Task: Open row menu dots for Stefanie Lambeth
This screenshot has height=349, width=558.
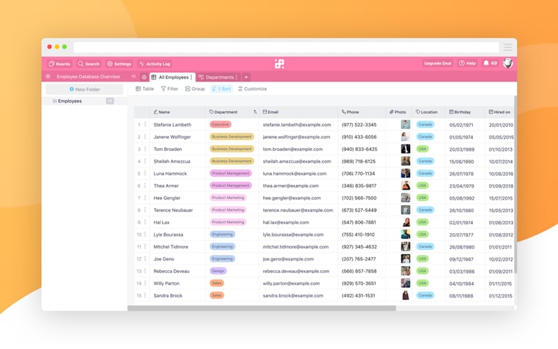Action: pos(145,125)
